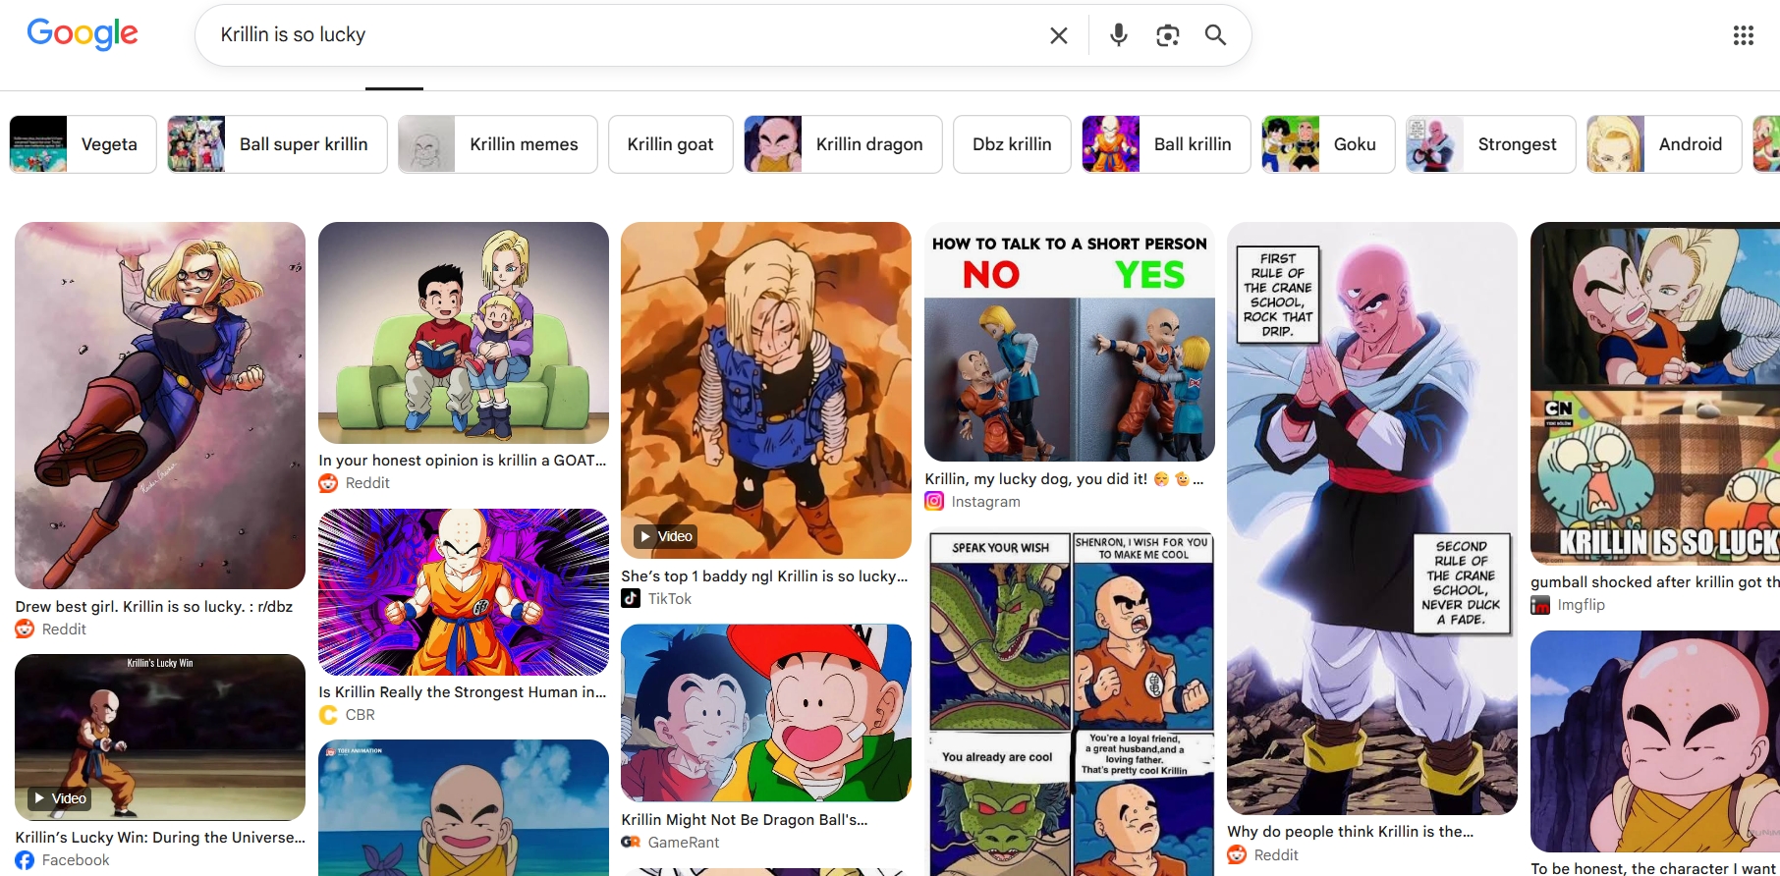Screen dimensions: 1780x876
Task: Open Toei Animation Krillin sky thumbnail
Action: point(464,808)
